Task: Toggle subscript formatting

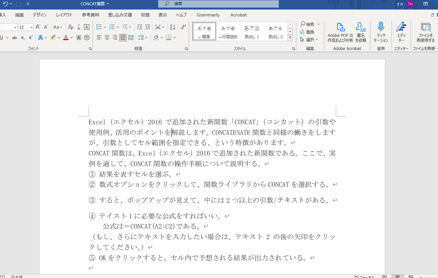Action: 23,37
